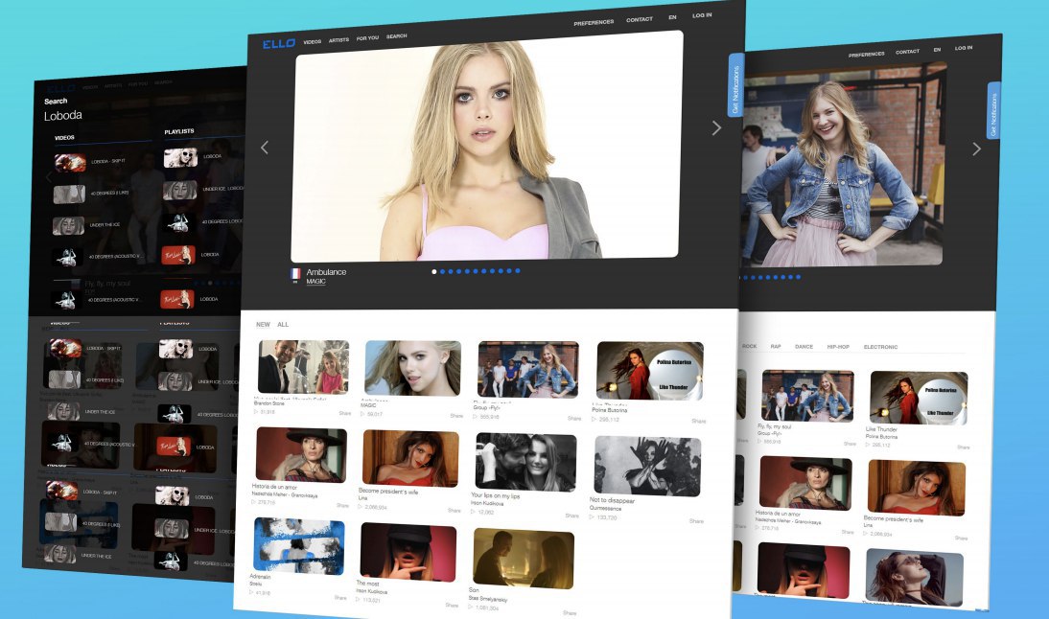Select last blue carousel dot in center window
1049x619 pixels.
click(518, 271)
